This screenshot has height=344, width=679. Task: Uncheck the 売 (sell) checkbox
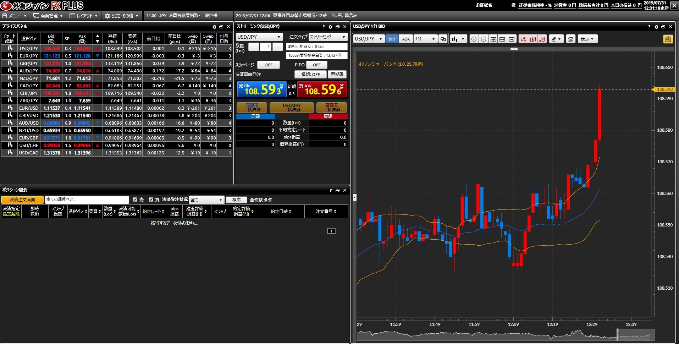[135, 200]
